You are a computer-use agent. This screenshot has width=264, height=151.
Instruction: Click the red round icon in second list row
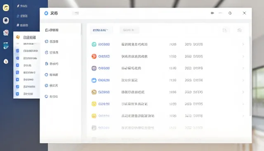94,56
